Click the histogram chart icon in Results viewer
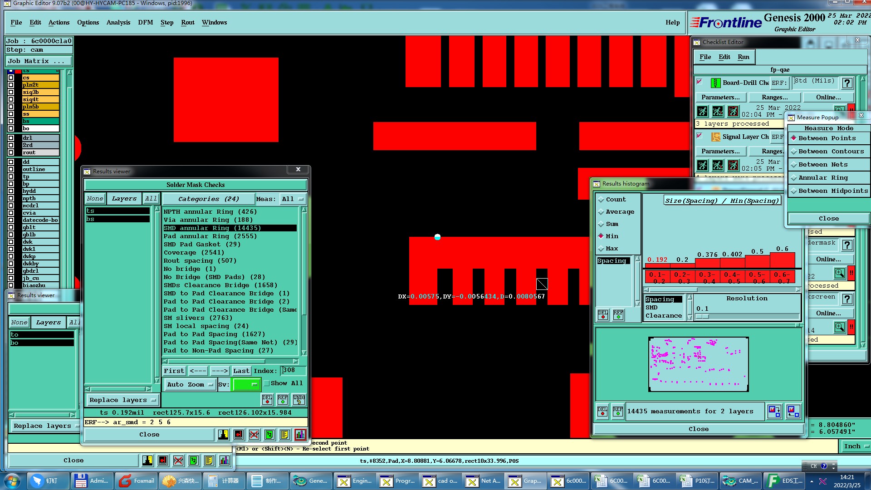This screenshot has height=490, width=871. pos(300,435)
